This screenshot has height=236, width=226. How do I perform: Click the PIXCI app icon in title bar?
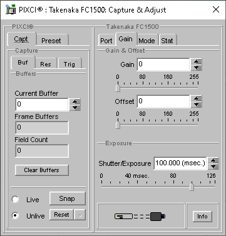[x=11, y=9]
